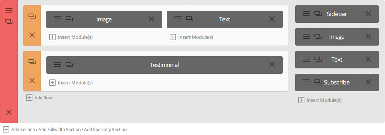Open settings of the right column Text module
The width and height of the screenshot is (385, 135).
[x=306, y=59]
